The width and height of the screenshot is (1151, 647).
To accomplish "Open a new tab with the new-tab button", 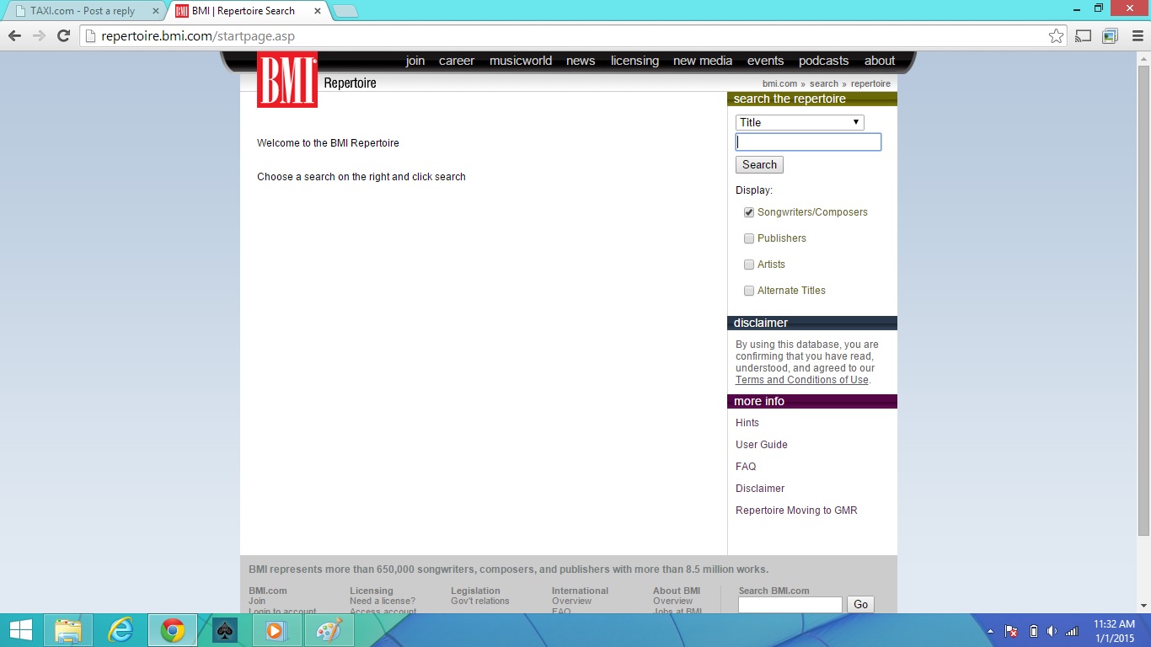I will [345, 11].
